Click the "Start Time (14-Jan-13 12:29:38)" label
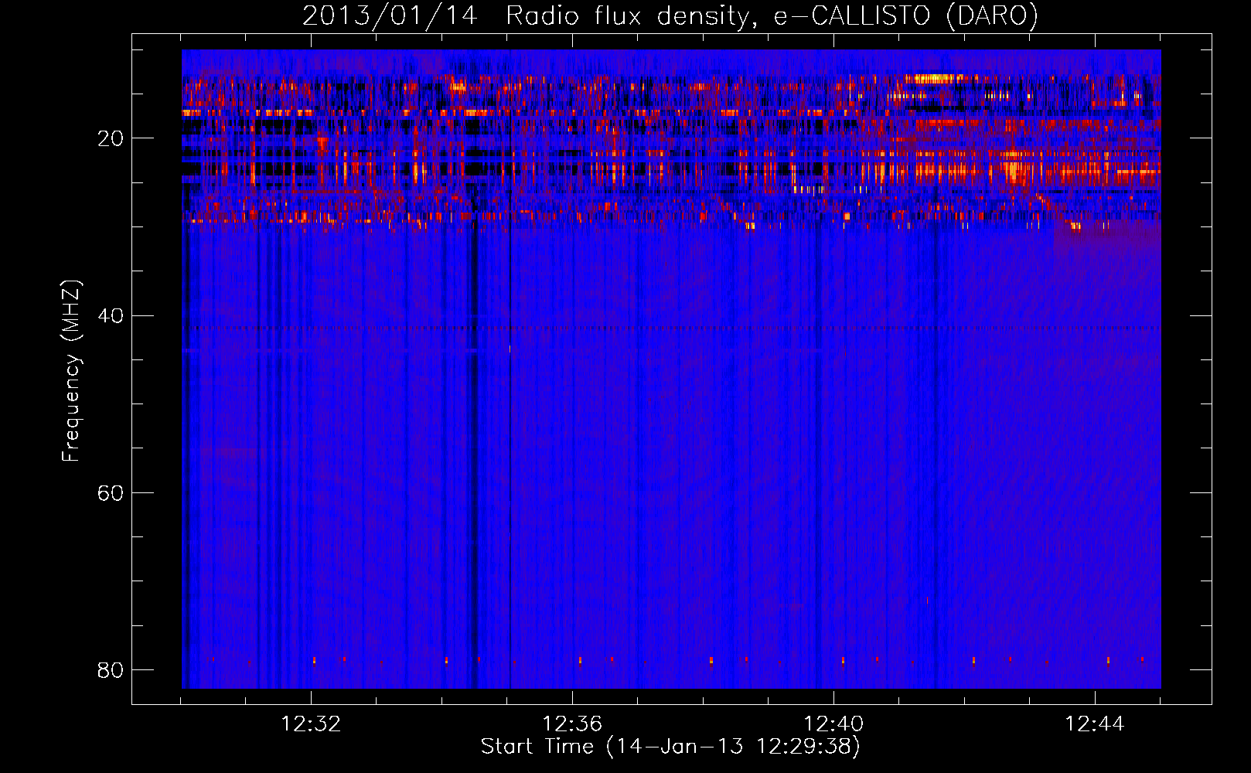 [670, 747]
